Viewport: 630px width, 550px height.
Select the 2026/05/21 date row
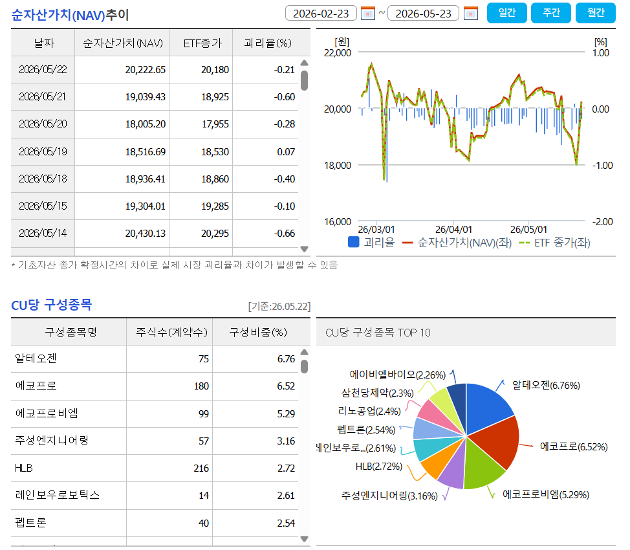click(155, 97)
